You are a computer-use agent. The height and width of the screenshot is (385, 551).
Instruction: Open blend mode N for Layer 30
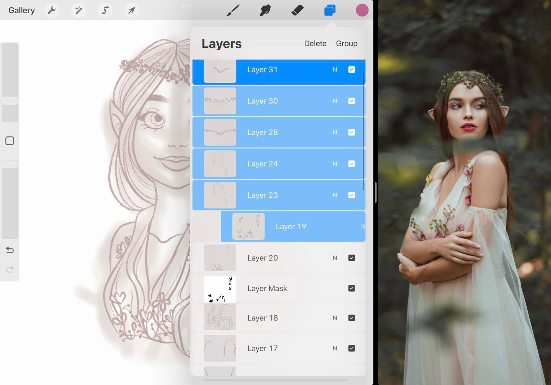(335, 101)
